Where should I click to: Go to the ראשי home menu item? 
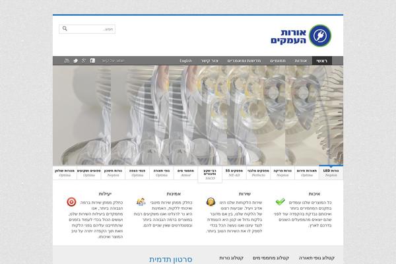[x=322, y=61]
